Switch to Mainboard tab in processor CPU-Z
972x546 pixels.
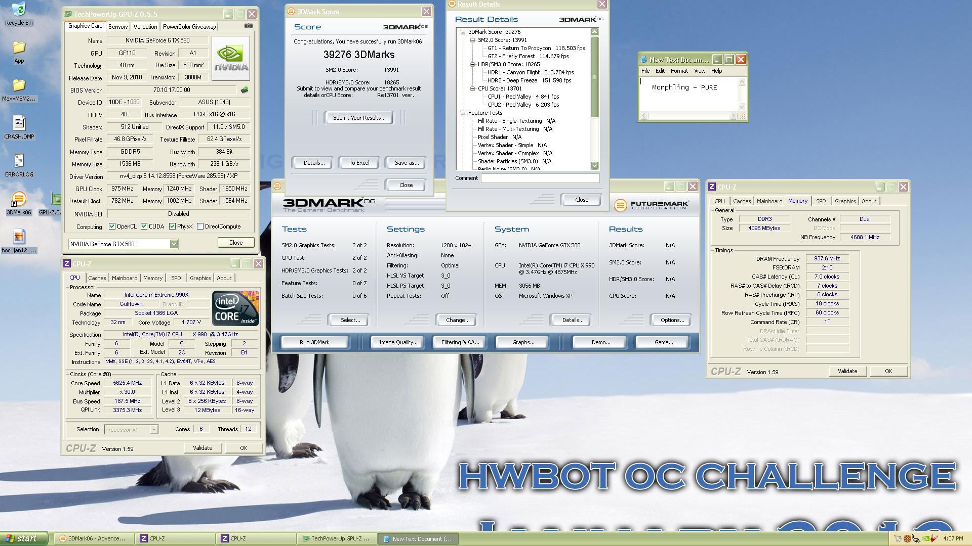(x=125, y=278)
